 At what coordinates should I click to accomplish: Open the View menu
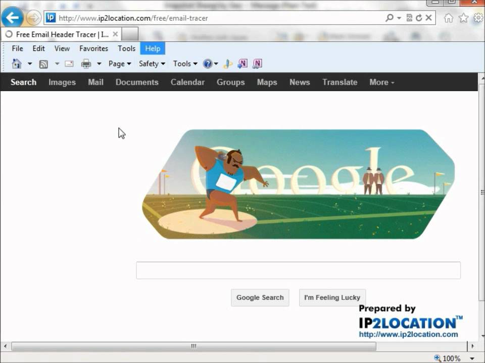62,48
